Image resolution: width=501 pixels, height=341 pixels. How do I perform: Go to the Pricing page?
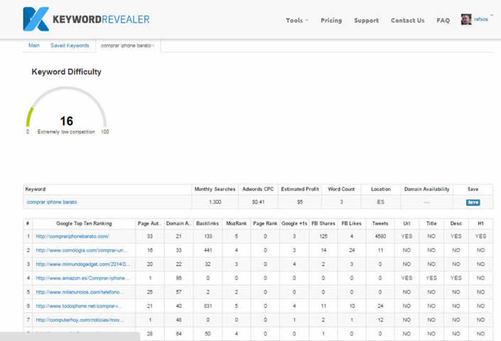click(x=331, y=21)
